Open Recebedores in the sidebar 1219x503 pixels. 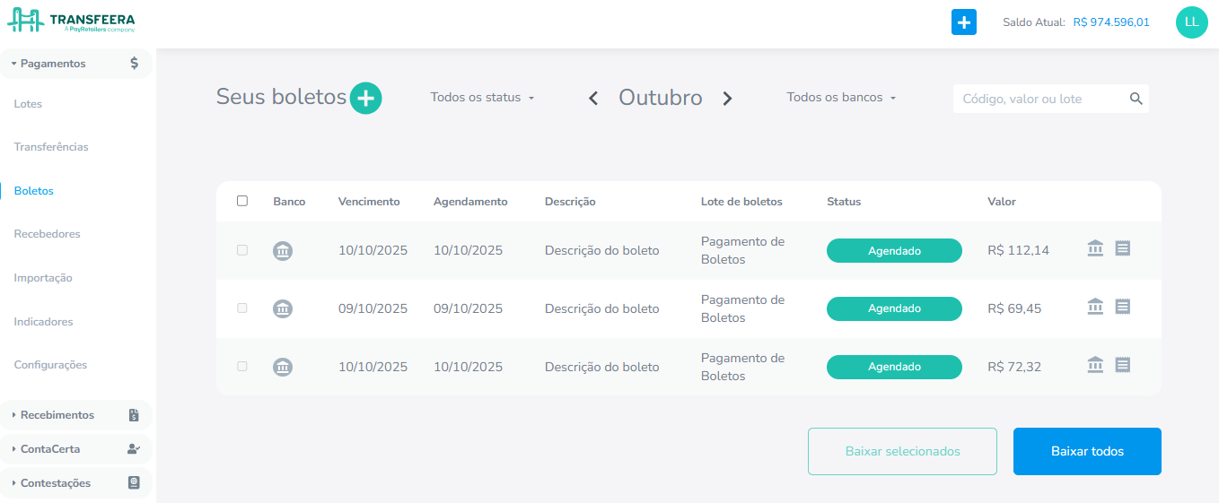point(48,234)
